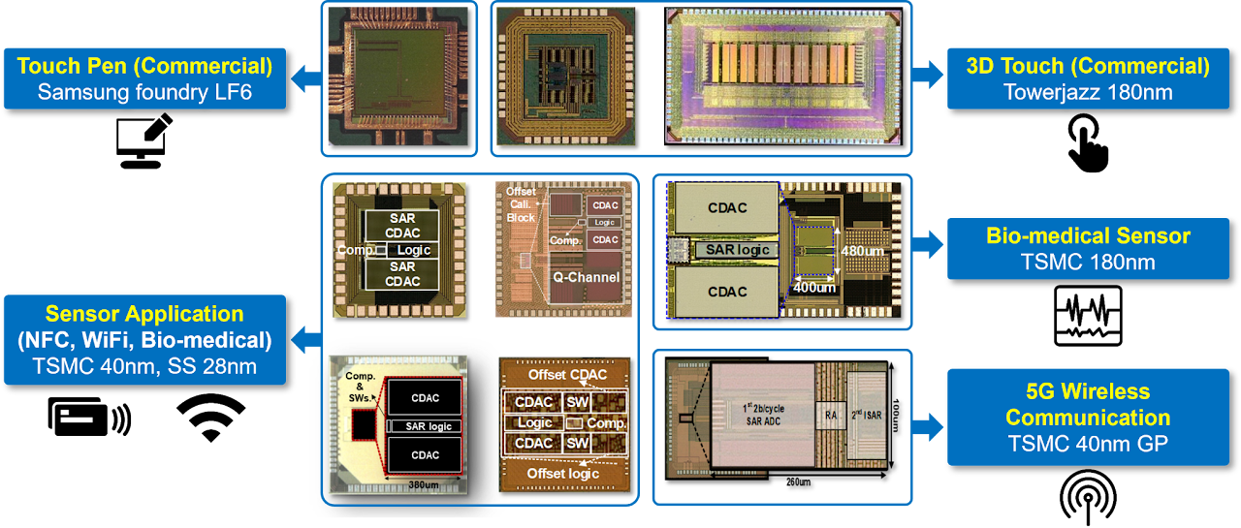Select the 5G Wireless Communication box
Viewport: 1241px width, 528px height.
(1088, 418)
